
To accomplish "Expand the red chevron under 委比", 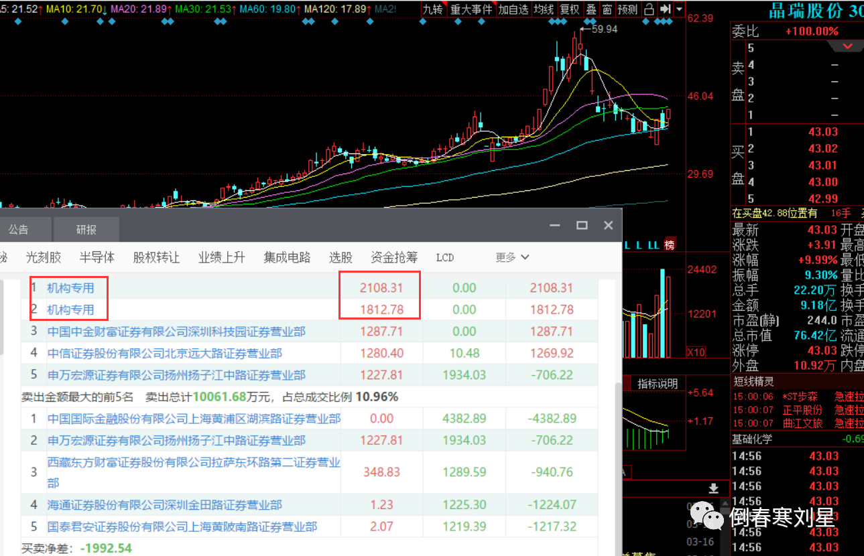I will [847, 46].
